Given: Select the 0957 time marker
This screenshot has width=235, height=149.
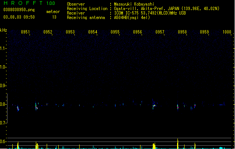Looking at the screenshot, I should coord(160,32).
